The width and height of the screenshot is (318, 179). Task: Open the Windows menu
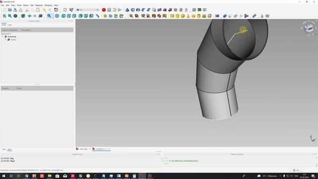(48, 5)
